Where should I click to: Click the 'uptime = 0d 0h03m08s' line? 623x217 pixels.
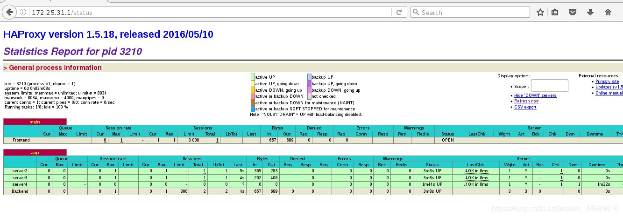point(27,88)
